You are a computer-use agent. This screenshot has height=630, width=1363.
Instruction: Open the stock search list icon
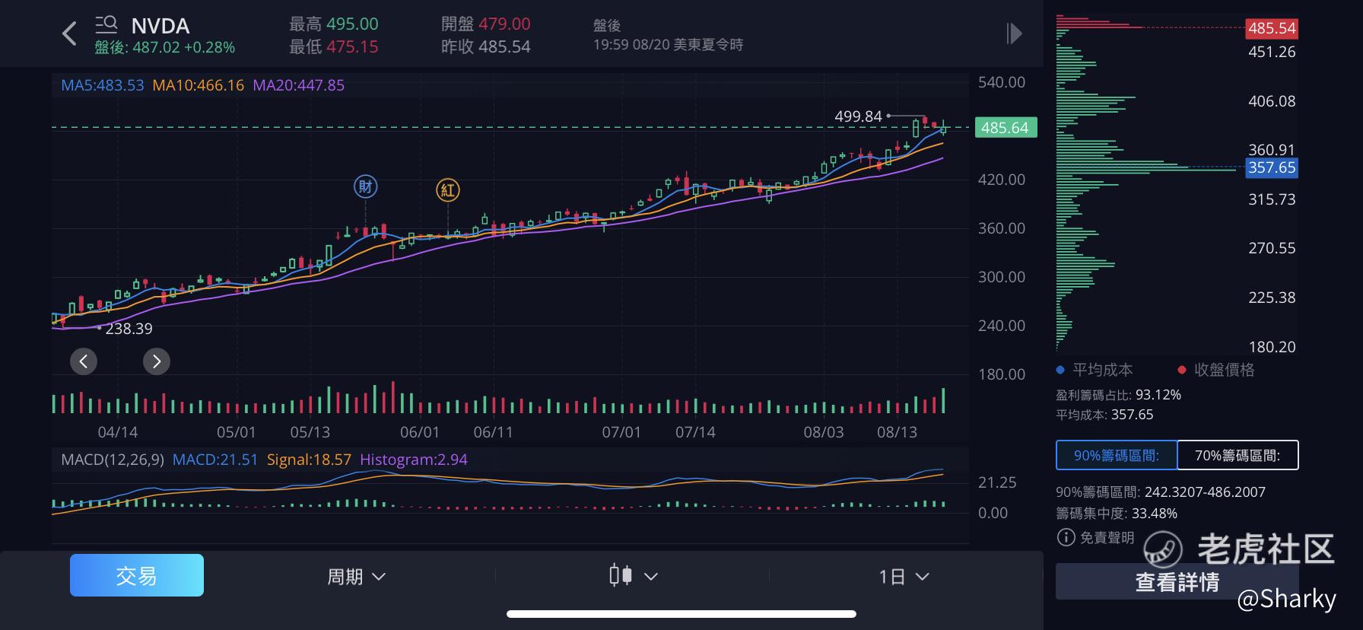click(x=106, y=24)
